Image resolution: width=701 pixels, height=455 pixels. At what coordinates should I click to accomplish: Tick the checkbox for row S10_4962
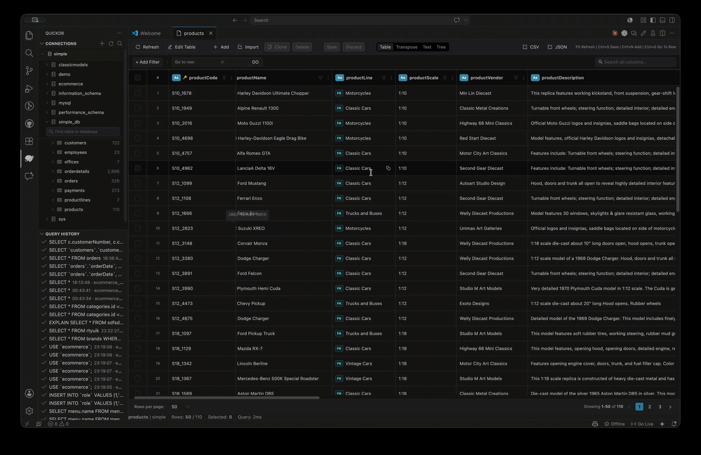point(137,168)
